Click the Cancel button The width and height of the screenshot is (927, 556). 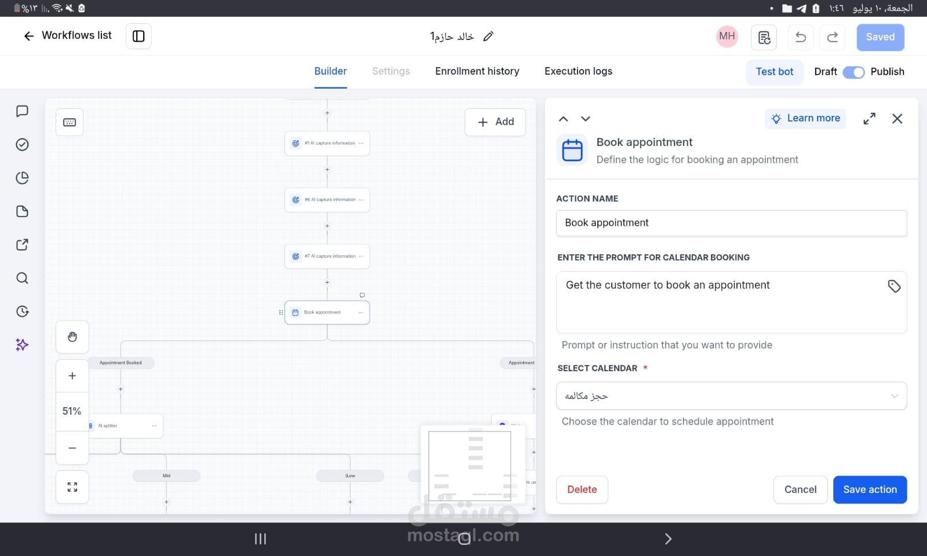pyautogui.click(x=800, y=490)
